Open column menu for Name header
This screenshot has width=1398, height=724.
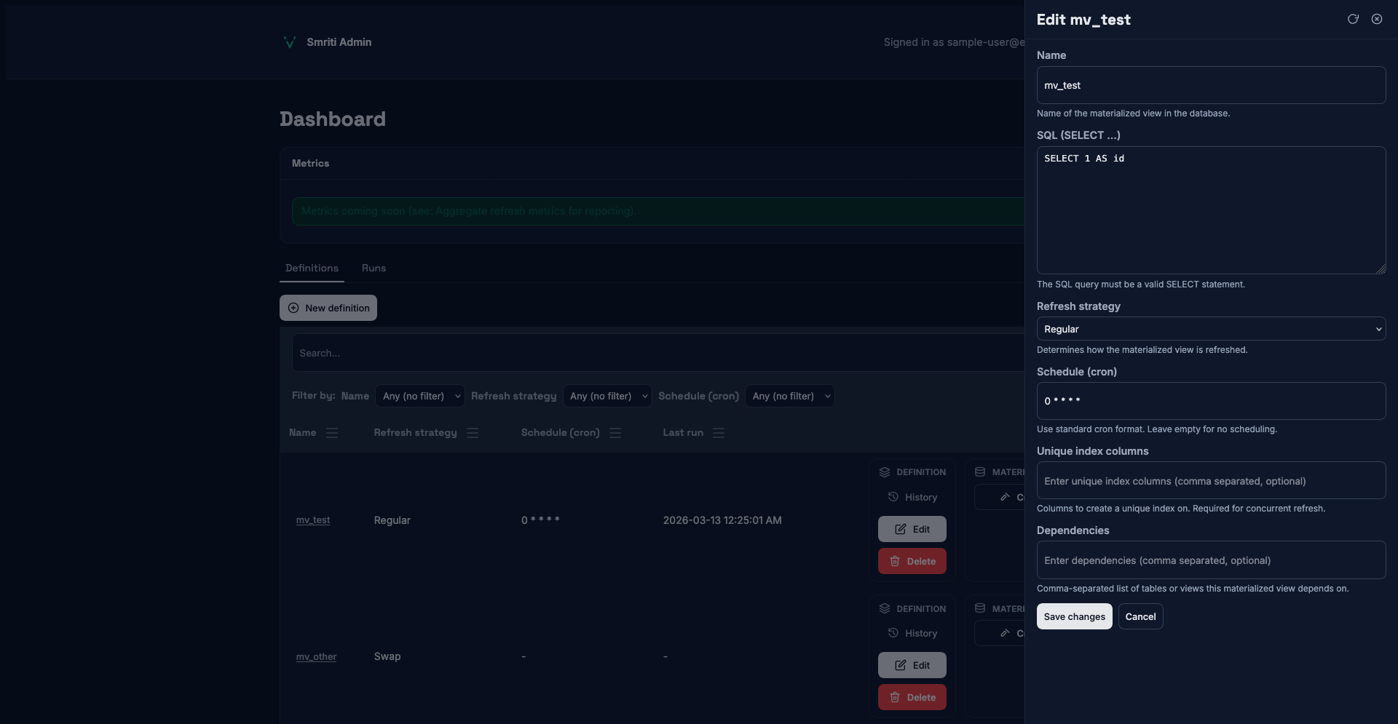point(332,433)
